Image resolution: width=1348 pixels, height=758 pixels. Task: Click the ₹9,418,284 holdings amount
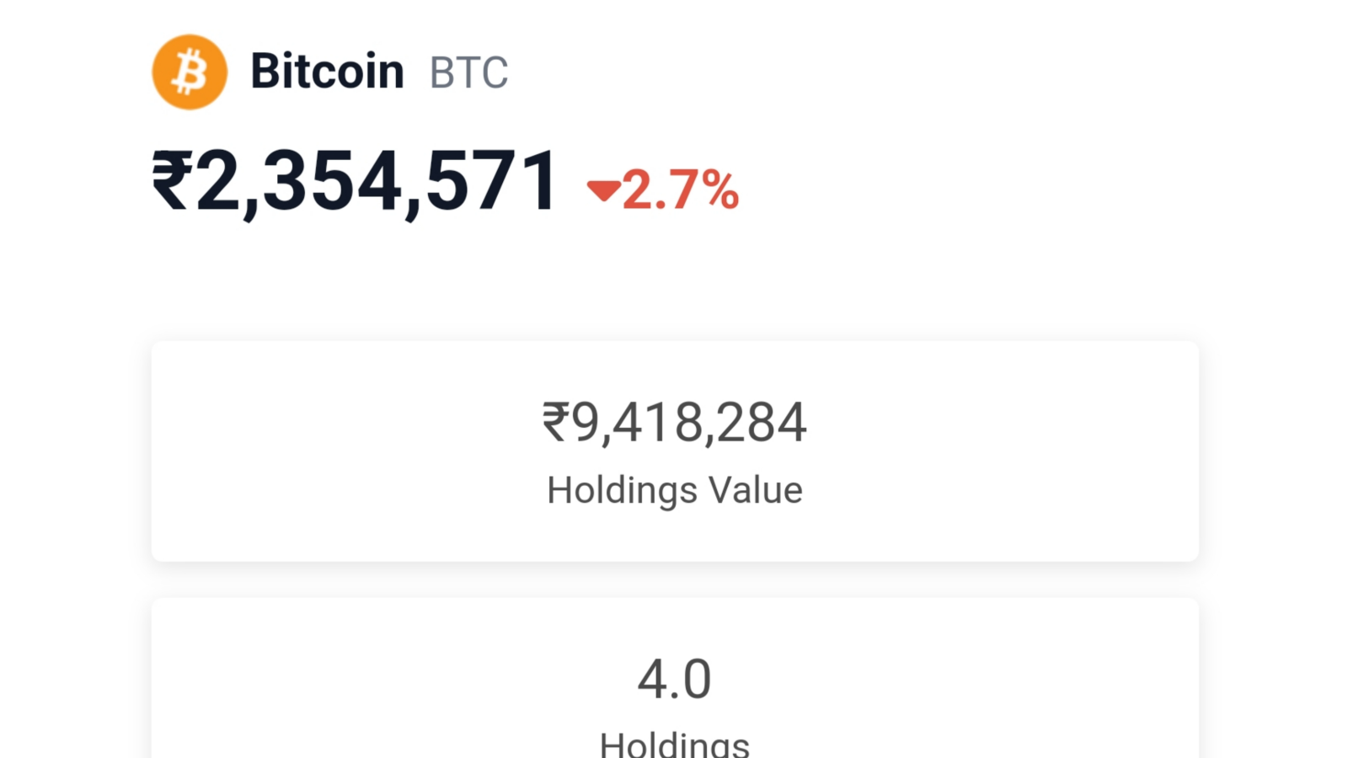pos(674,423)
